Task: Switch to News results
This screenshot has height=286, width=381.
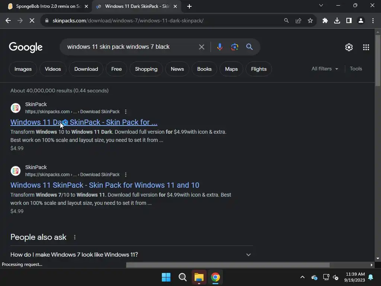Action: click(x=177, y=69)
